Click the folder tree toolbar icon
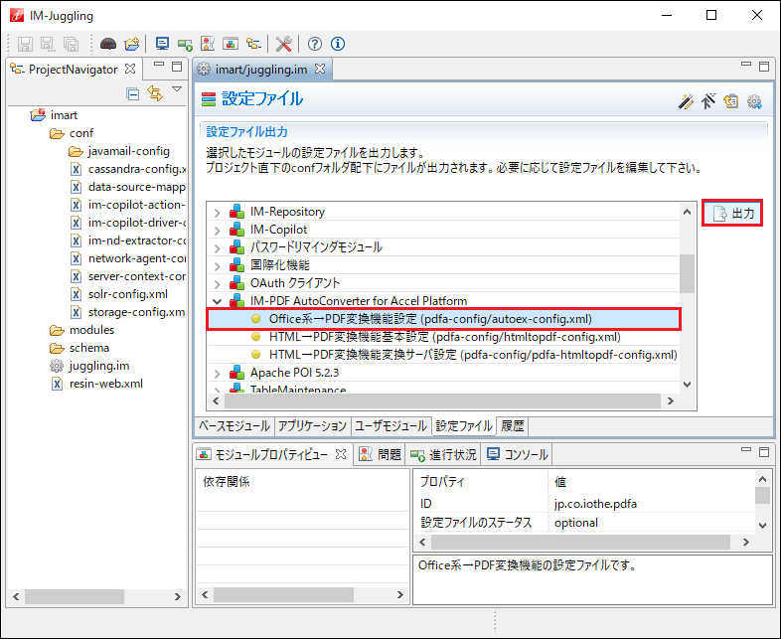This screenshot has width=781, height=639. click(x=253, y=44)
